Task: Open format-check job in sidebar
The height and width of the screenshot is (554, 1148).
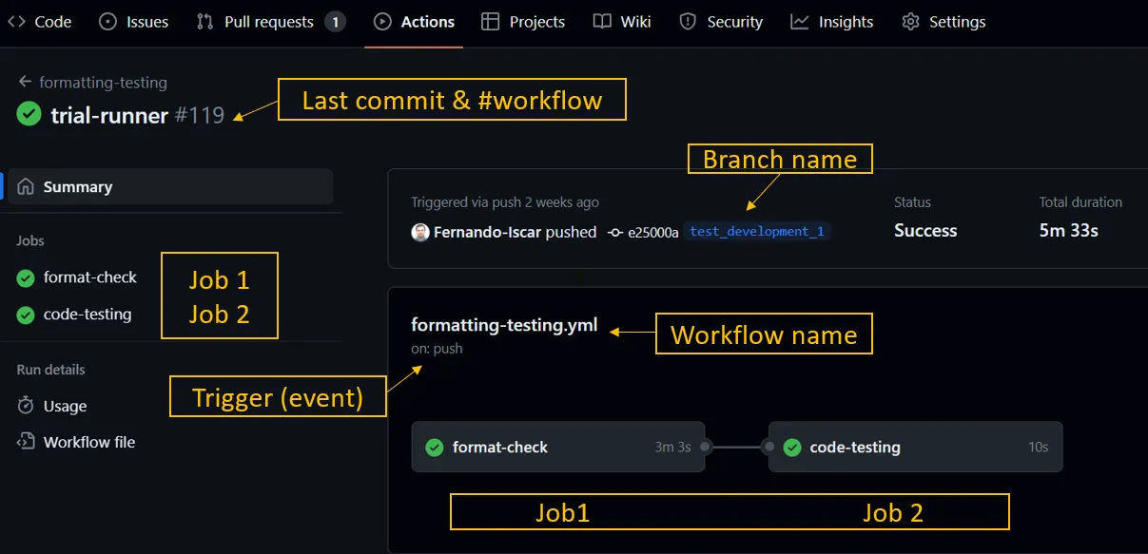Action: 89,277
